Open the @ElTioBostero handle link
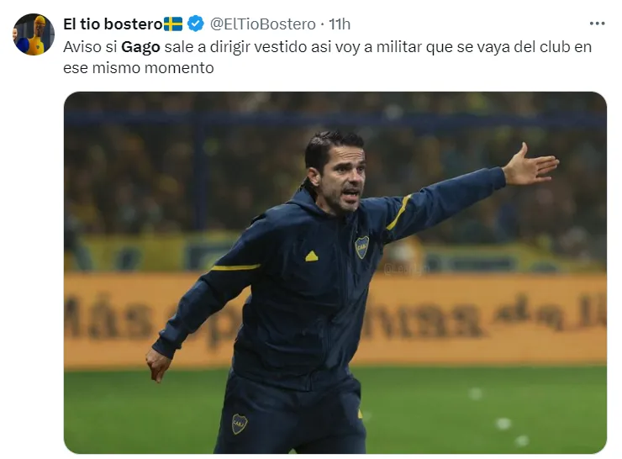 262,24
